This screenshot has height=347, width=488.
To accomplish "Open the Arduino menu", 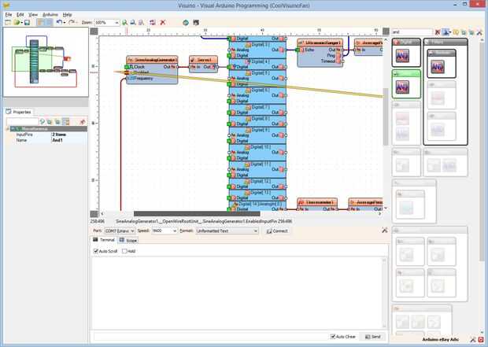I will (x=50, y=15).
